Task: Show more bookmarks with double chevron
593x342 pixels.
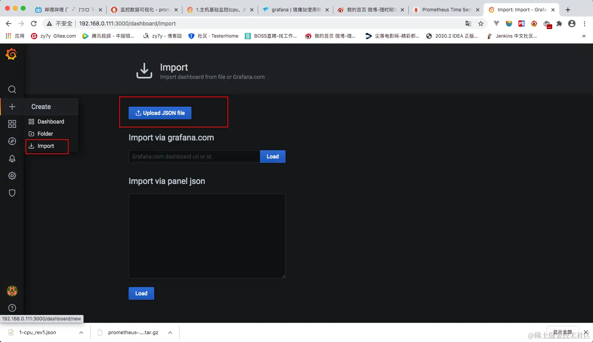Action: 584,36
